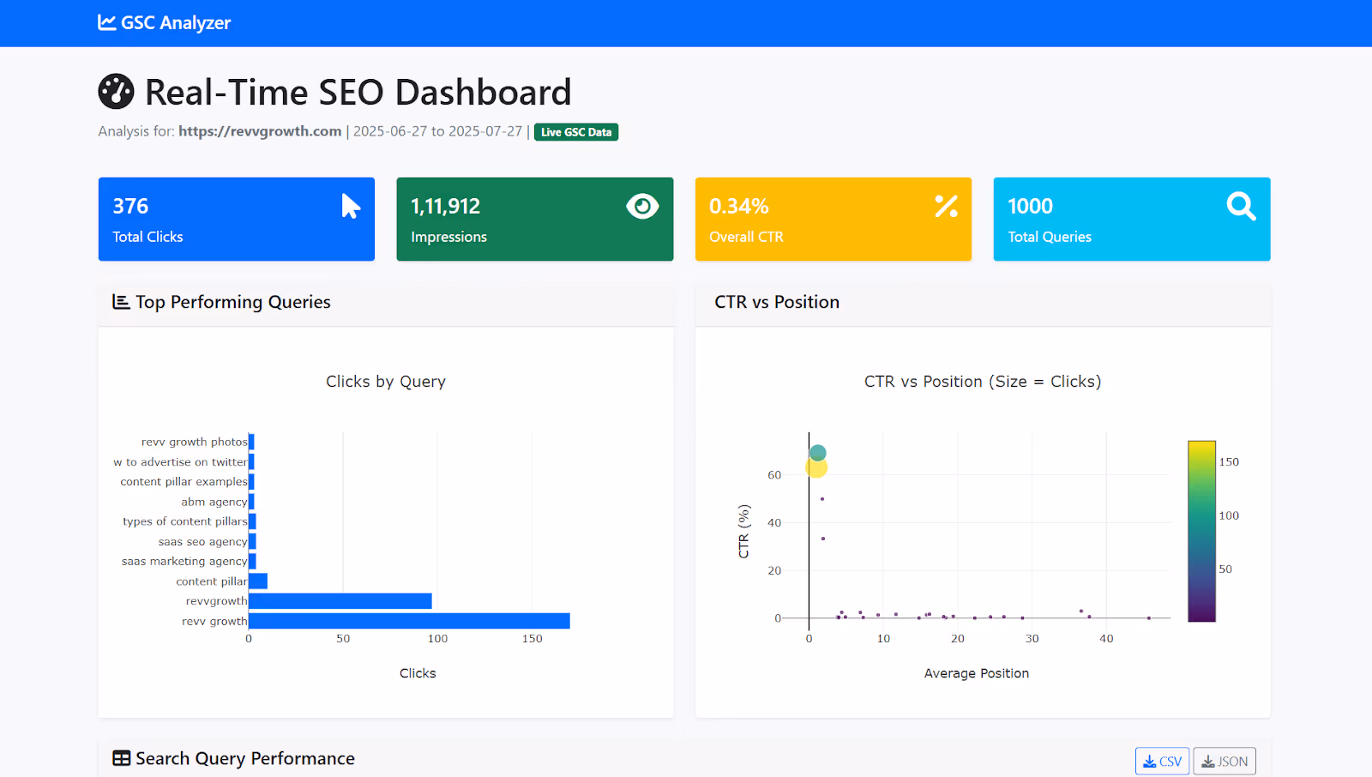Click the GSC Analyzer brand name in navbar
Image resolution: width=1372 pixels, height=777 pixels.
(175, 23)
